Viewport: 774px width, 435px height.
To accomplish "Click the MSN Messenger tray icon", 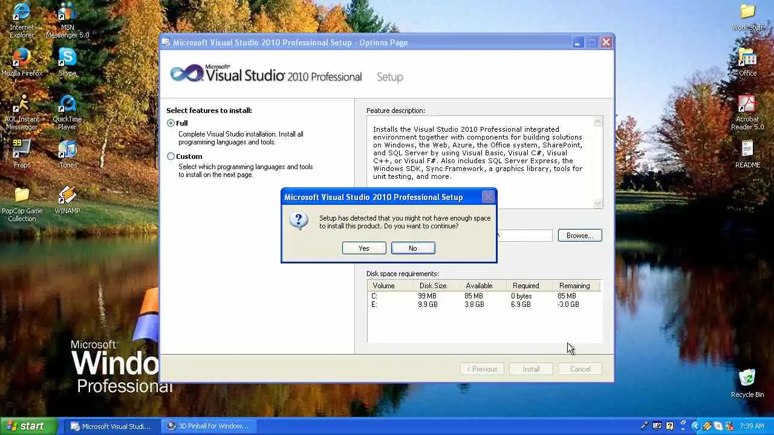I will (730, 426).
